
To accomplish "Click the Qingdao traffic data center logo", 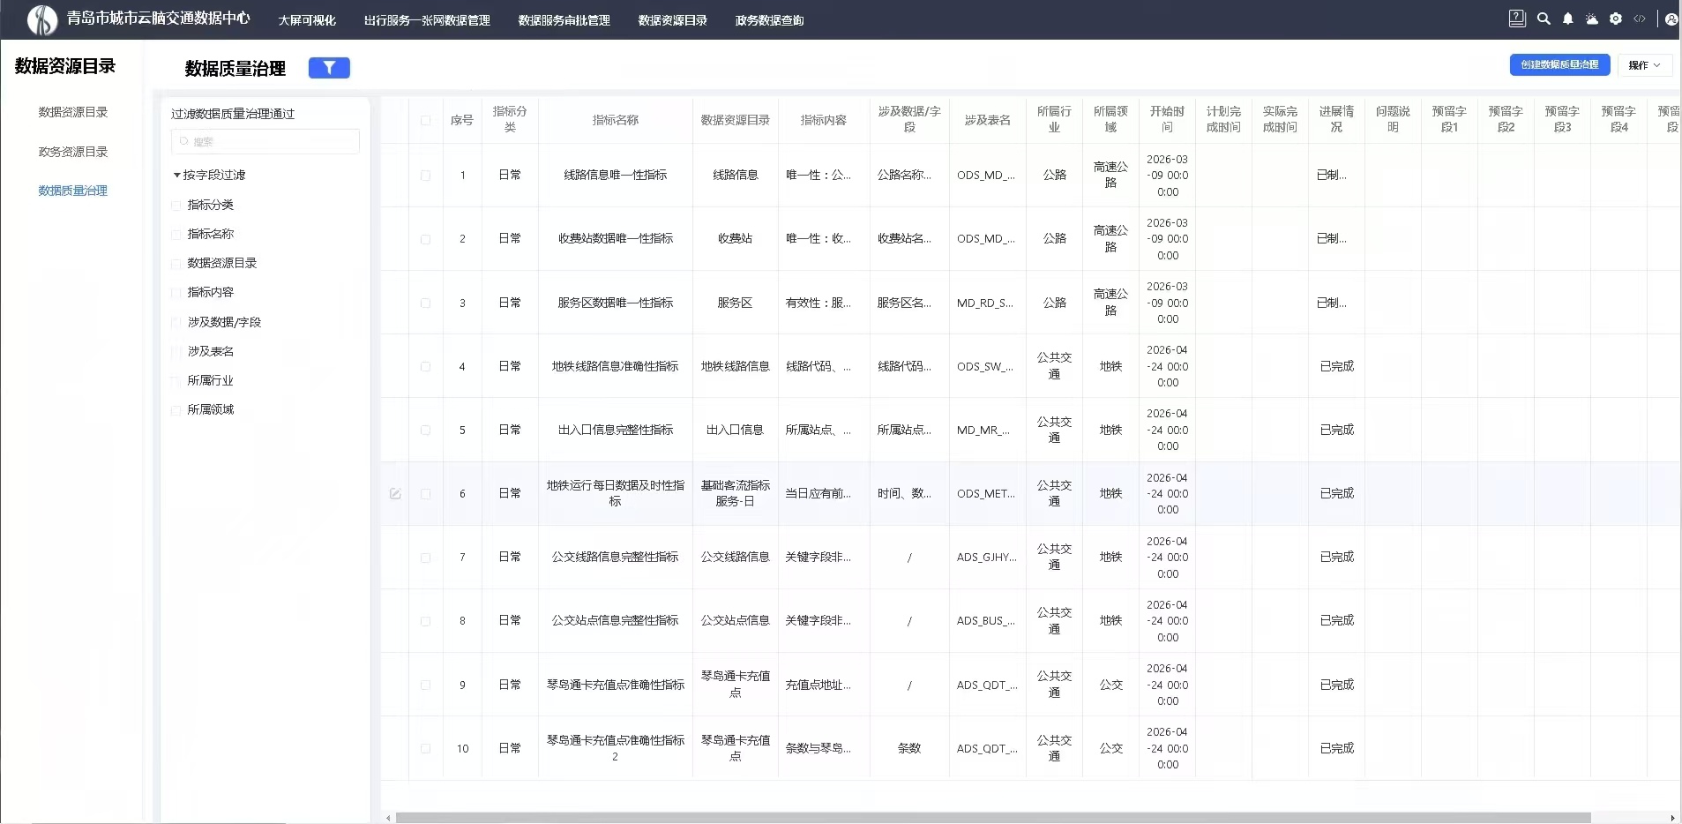I will pyautogui.click(x=41, y=19).
